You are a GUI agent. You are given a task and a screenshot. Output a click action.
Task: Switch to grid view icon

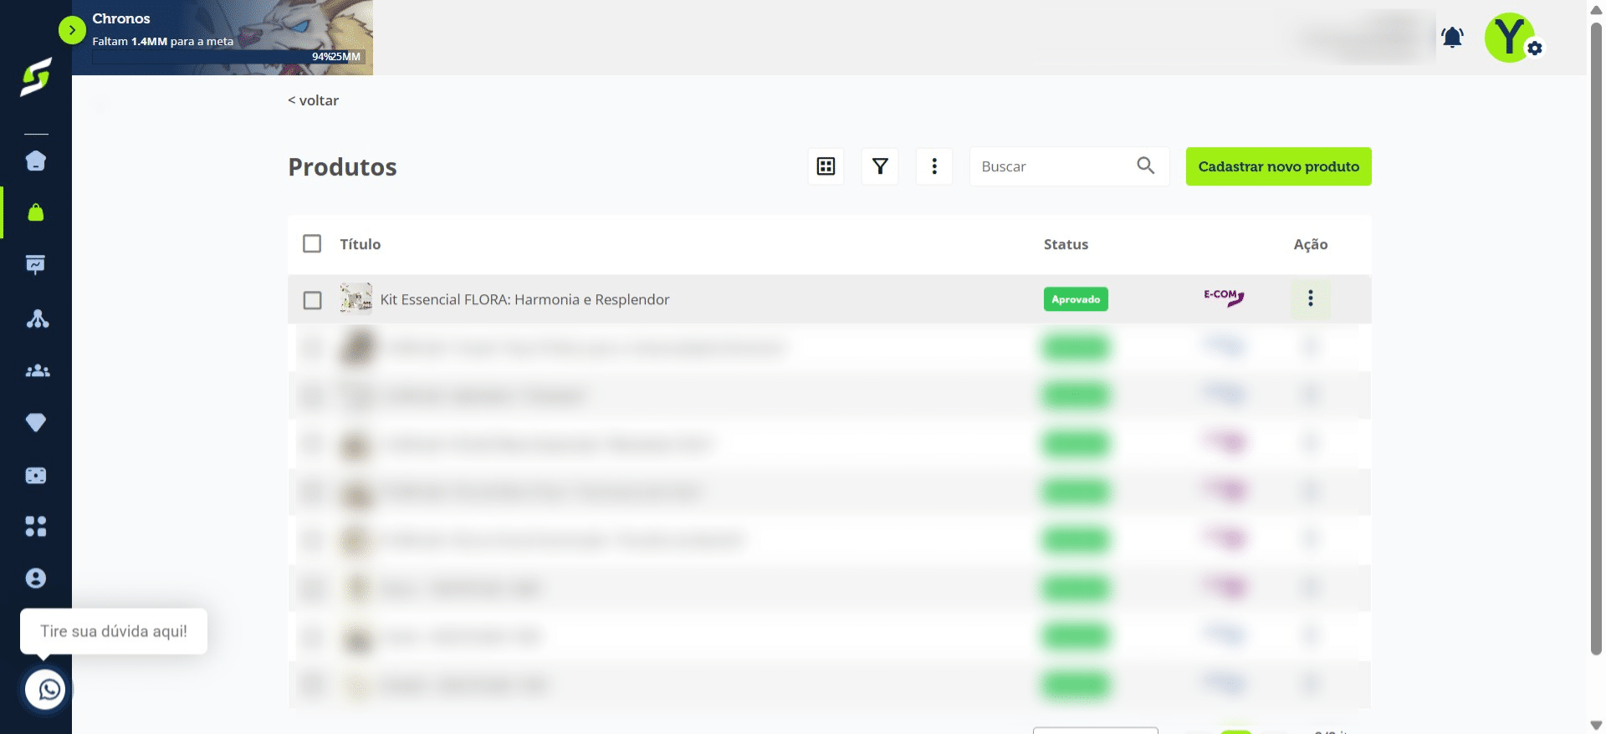coord(826,166)
